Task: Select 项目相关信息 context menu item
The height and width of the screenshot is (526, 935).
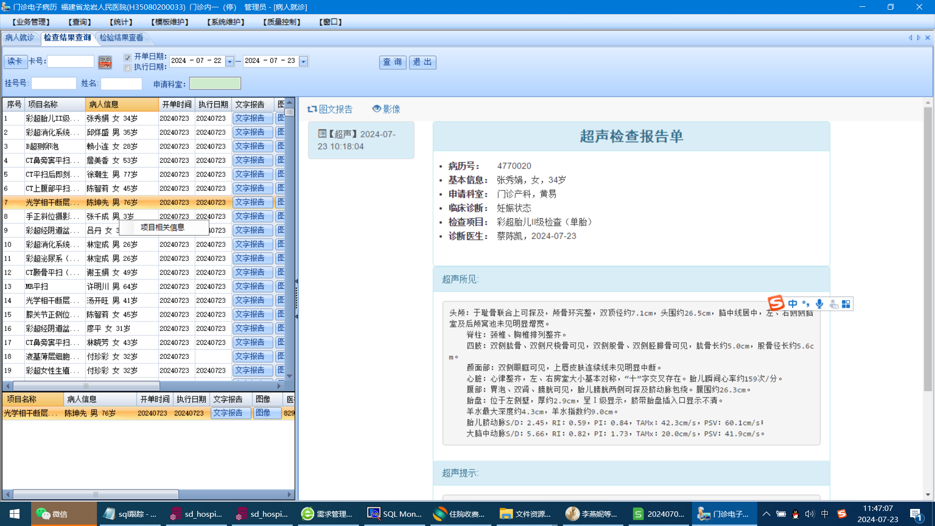Action: tap(163, 227)
